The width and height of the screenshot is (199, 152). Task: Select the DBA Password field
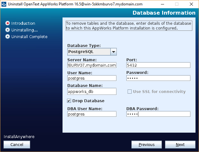click(158, 114)
